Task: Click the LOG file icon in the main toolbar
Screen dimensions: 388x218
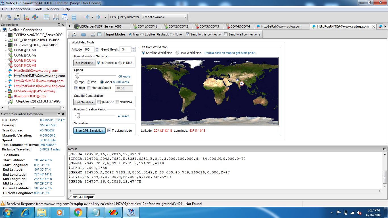Action: point(56,17)
